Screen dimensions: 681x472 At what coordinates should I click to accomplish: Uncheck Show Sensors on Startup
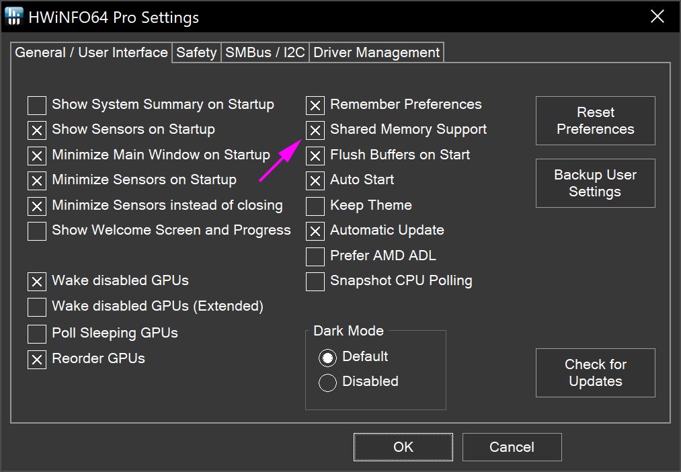point(37,130)
